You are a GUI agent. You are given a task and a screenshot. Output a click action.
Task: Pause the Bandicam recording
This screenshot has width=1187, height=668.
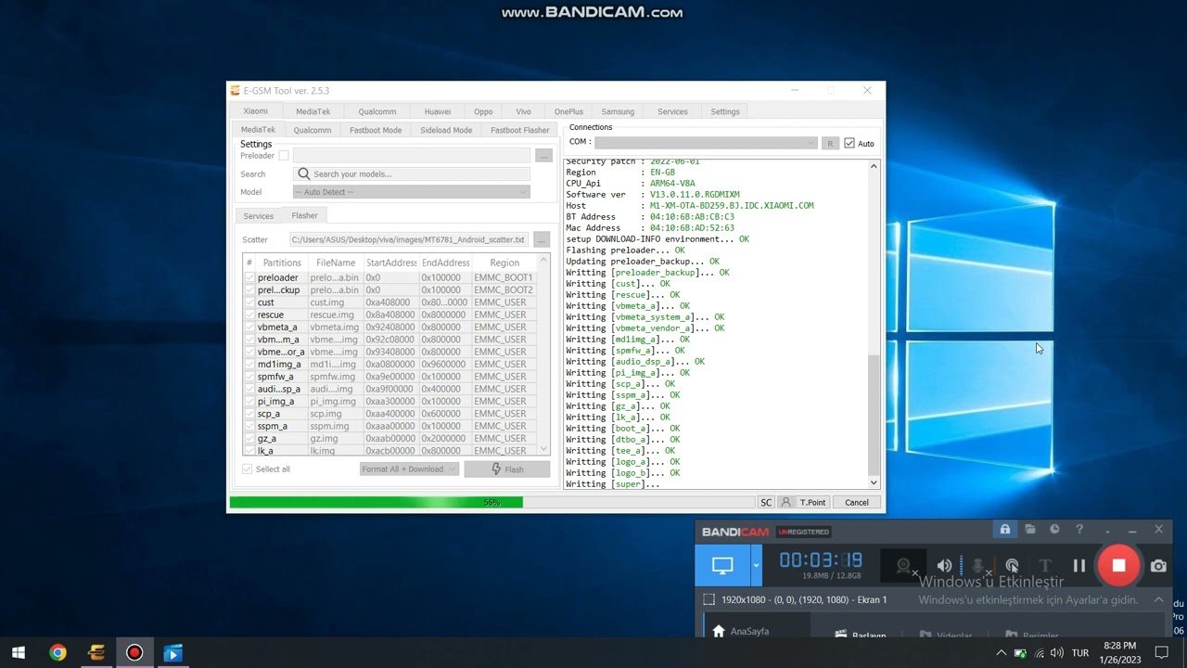(1079, 565)
